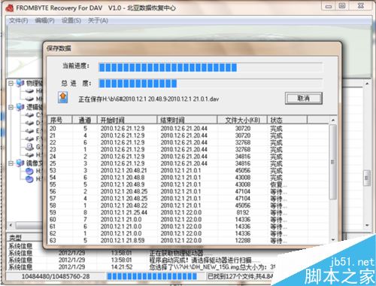Sort by 文件大小(KB) column header
The width and height of the screenshot is (376, 286).
242,120
